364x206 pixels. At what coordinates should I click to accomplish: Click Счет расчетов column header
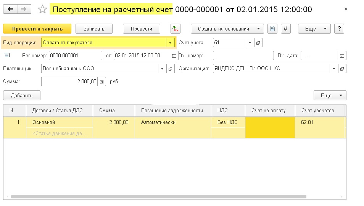point(320,111)
